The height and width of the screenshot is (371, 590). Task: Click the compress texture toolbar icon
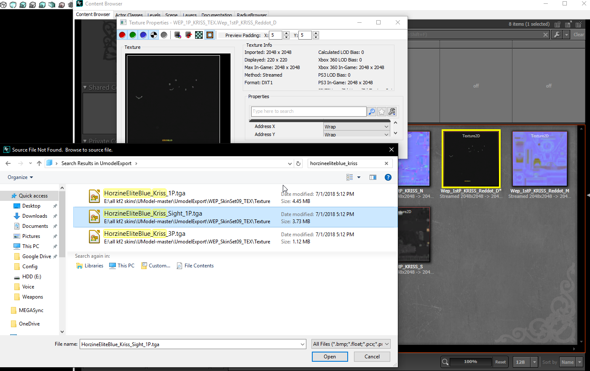[178, 35]
